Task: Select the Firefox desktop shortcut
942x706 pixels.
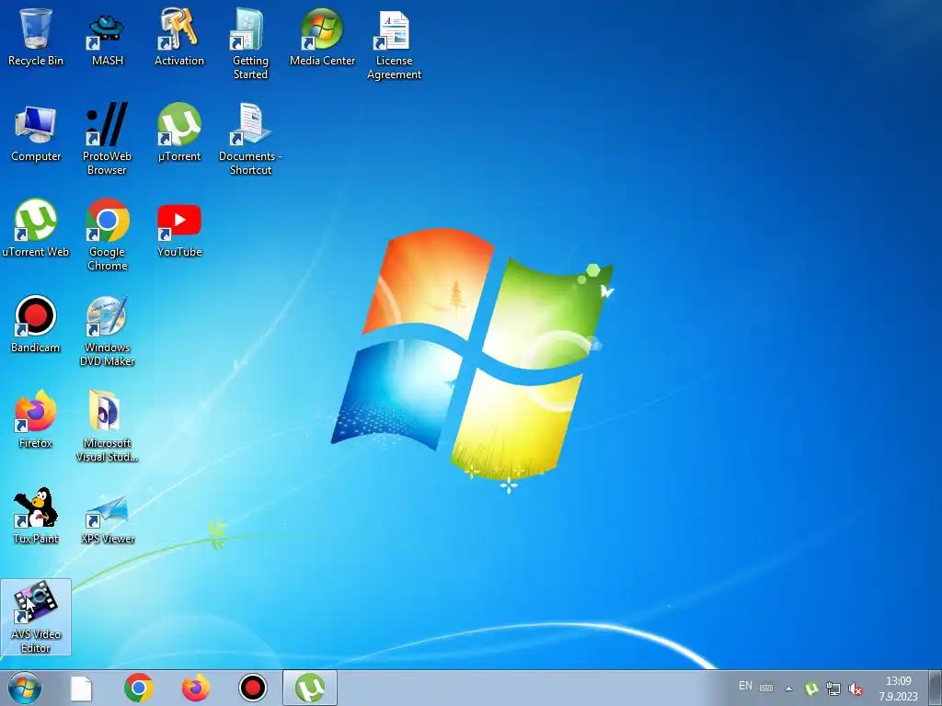Action: tap(36, 420)
